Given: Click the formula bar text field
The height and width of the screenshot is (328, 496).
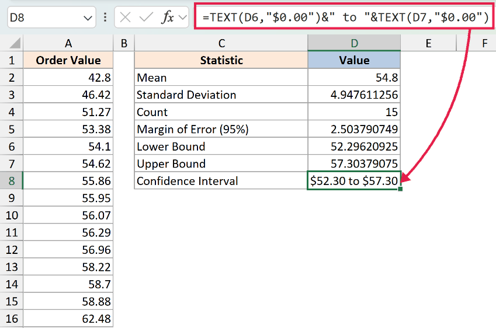Looking at the screenshot, I should (344, 17).
